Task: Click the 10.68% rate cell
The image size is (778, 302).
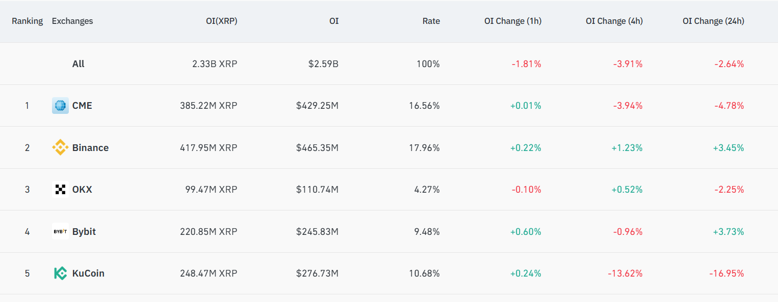Action: click(x=424, y=274)
